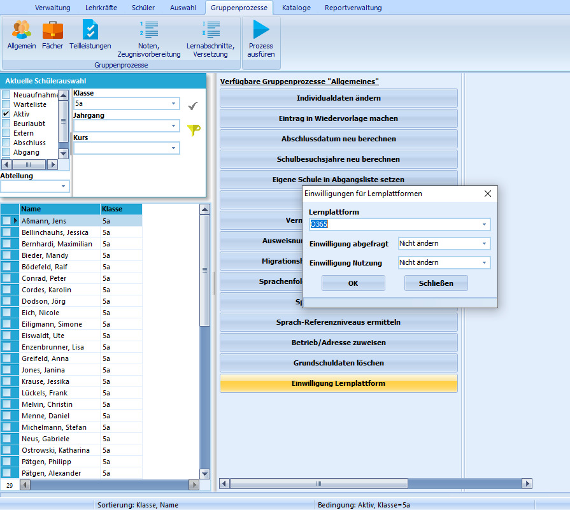
Task: Click the horizontal scrollbar under process list
Action: point(376,483)
